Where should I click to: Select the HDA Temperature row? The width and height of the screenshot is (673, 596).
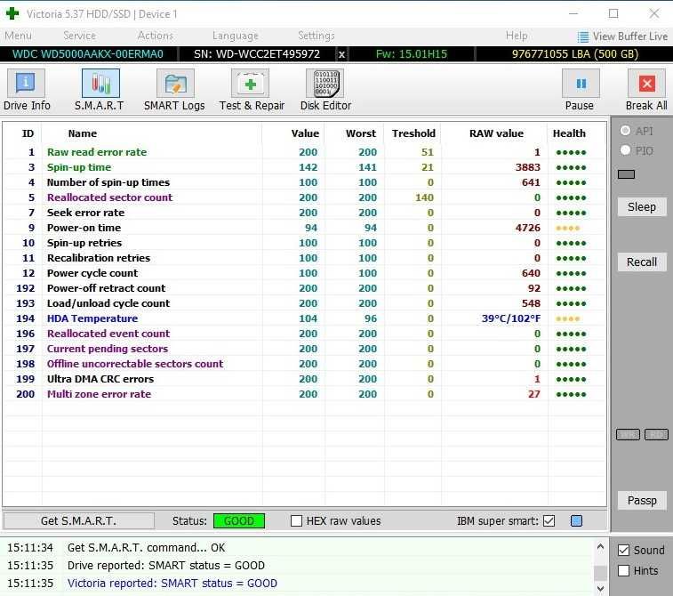[304, 318]
